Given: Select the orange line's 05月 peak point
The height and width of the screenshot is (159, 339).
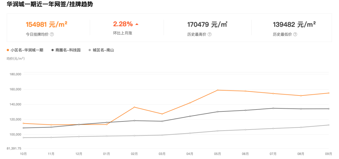Looking at the screenshot, I should 218,90.
